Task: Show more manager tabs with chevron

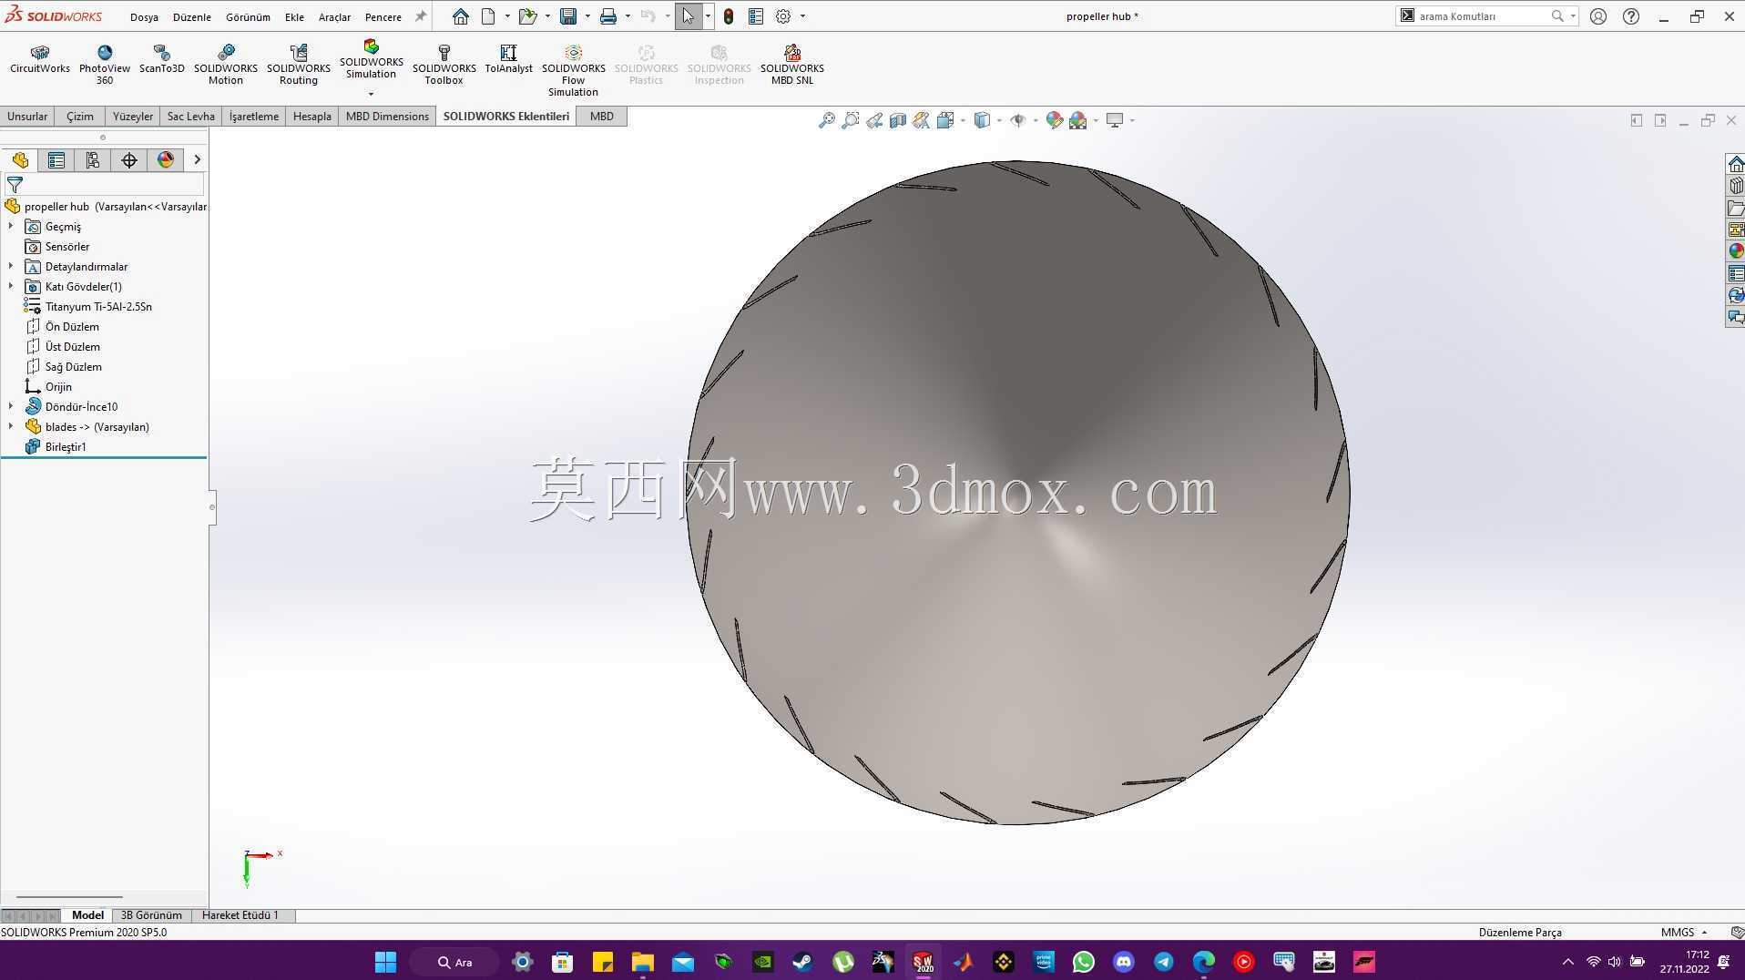Action: tap(197, 160)
